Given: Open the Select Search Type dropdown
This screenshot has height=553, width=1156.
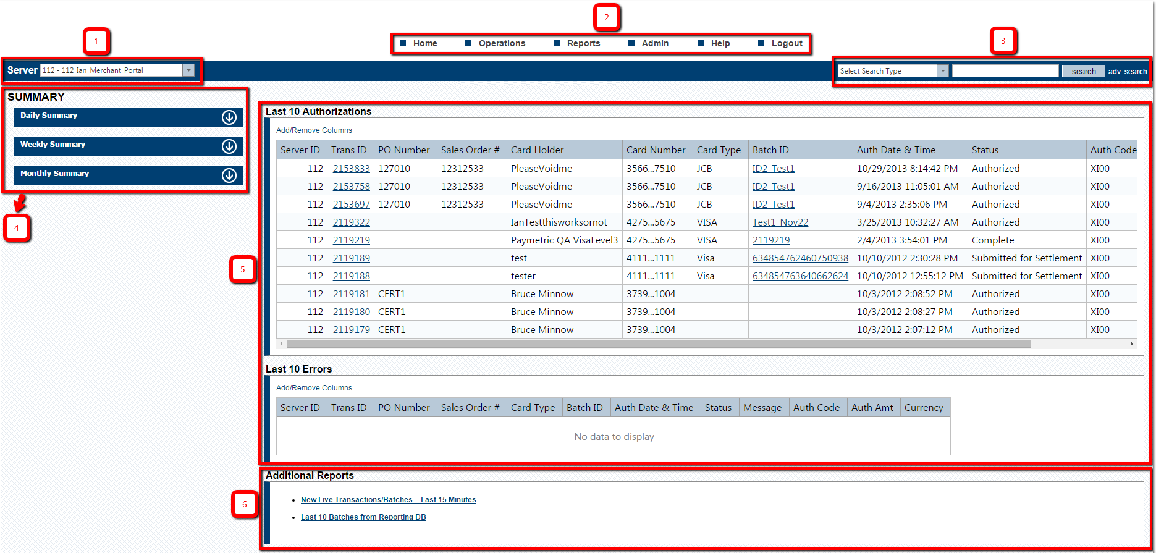Looking at the screenshot, I should click(942, 71).
